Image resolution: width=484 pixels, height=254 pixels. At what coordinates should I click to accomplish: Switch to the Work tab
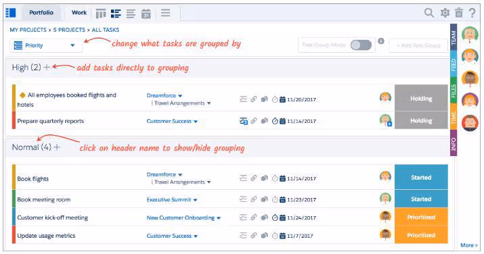79,13
